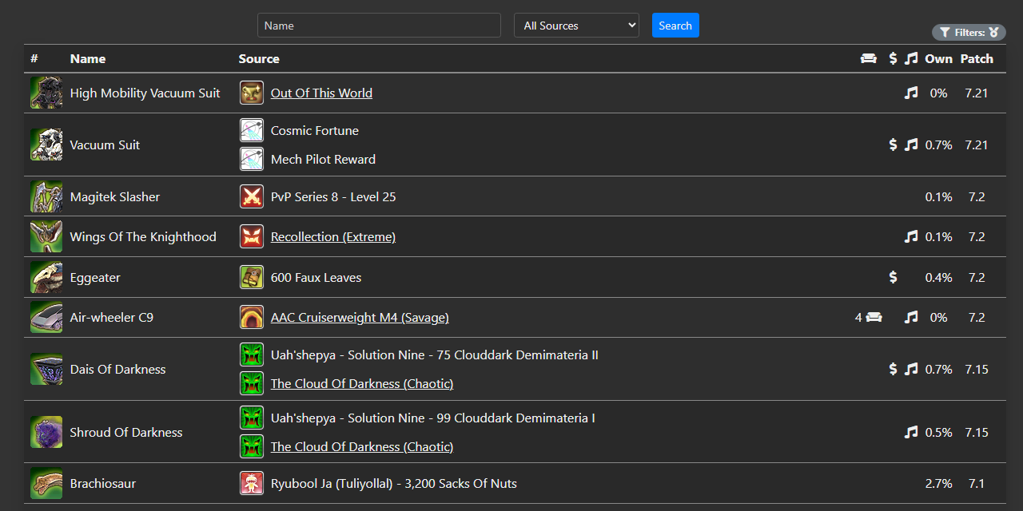Sort by the Patch column header

point(977,58)
